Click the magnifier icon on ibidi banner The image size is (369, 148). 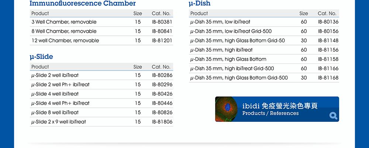pos(333,116)
